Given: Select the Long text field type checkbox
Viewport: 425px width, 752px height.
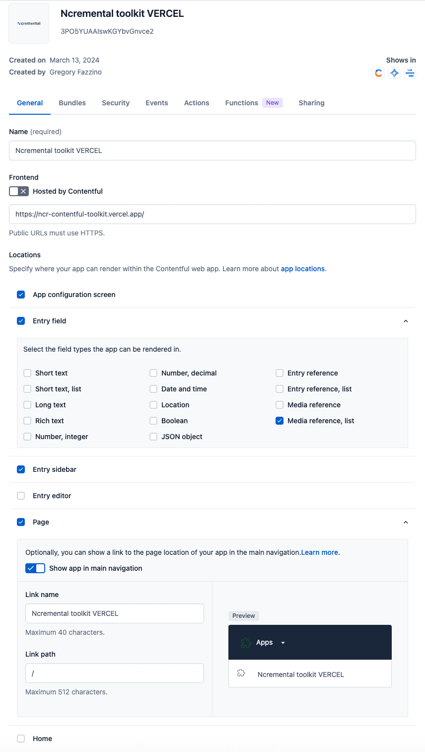Looking at the screenshot, I should pos(27,405).
